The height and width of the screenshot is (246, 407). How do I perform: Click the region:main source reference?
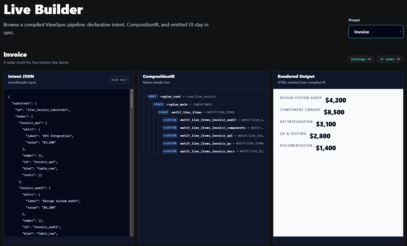pyautogui.click(x=202, y=104)
